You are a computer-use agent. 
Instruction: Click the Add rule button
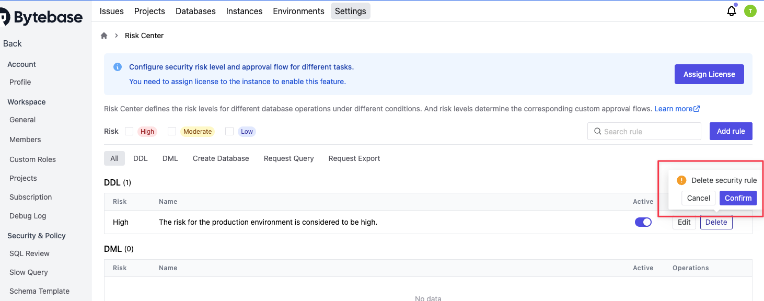click(731, 131)
